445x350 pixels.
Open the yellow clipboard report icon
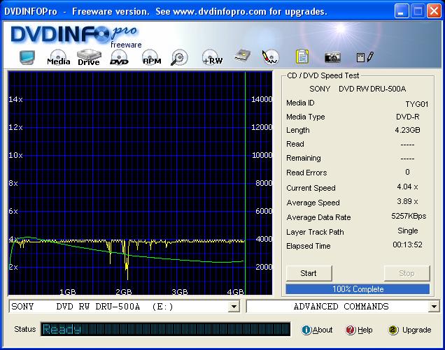click(x=302, y=57)
